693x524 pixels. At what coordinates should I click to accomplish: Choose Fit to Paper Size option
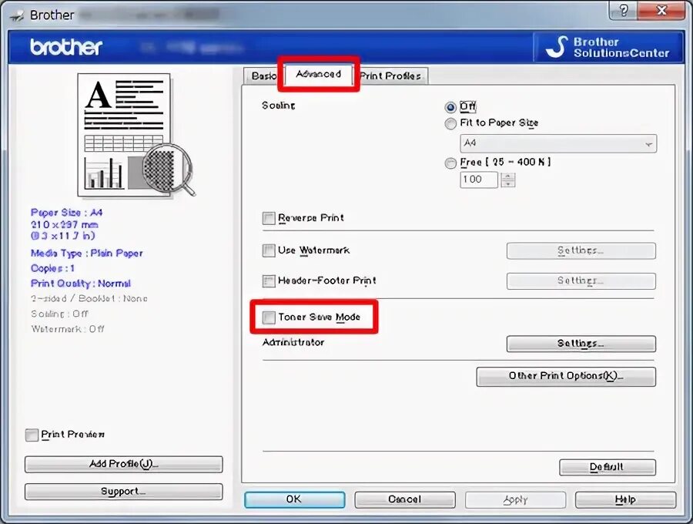click(x=450, y=123)
